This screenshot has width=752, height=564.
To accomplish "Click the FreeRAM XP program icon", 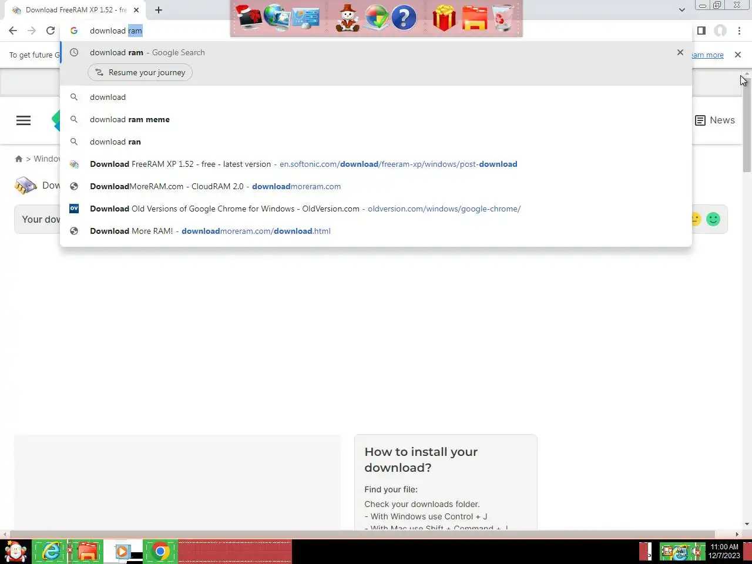I will 26,186.
